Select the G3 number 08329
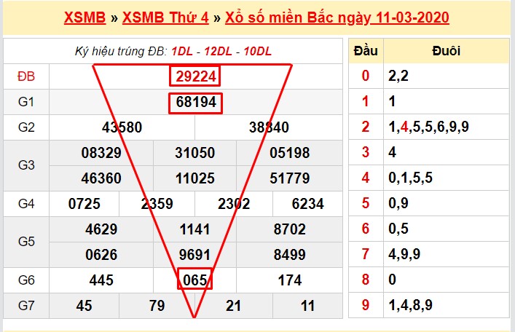This screenshot has height=332, width=515. 101,153
